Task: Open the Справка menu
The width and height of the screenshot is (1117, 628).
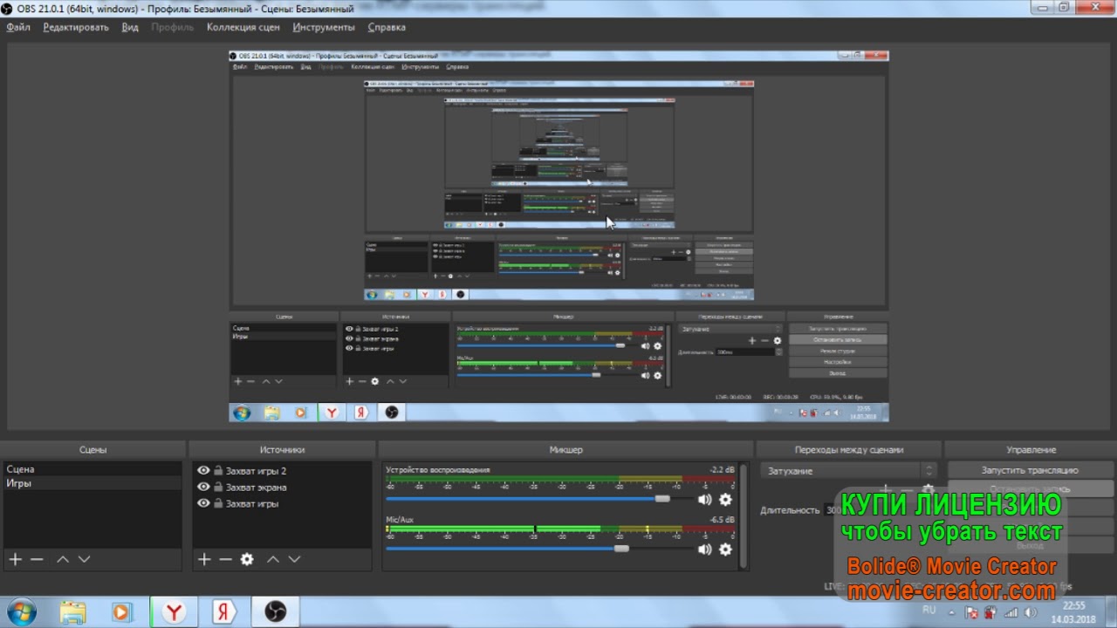Action: 387,27
